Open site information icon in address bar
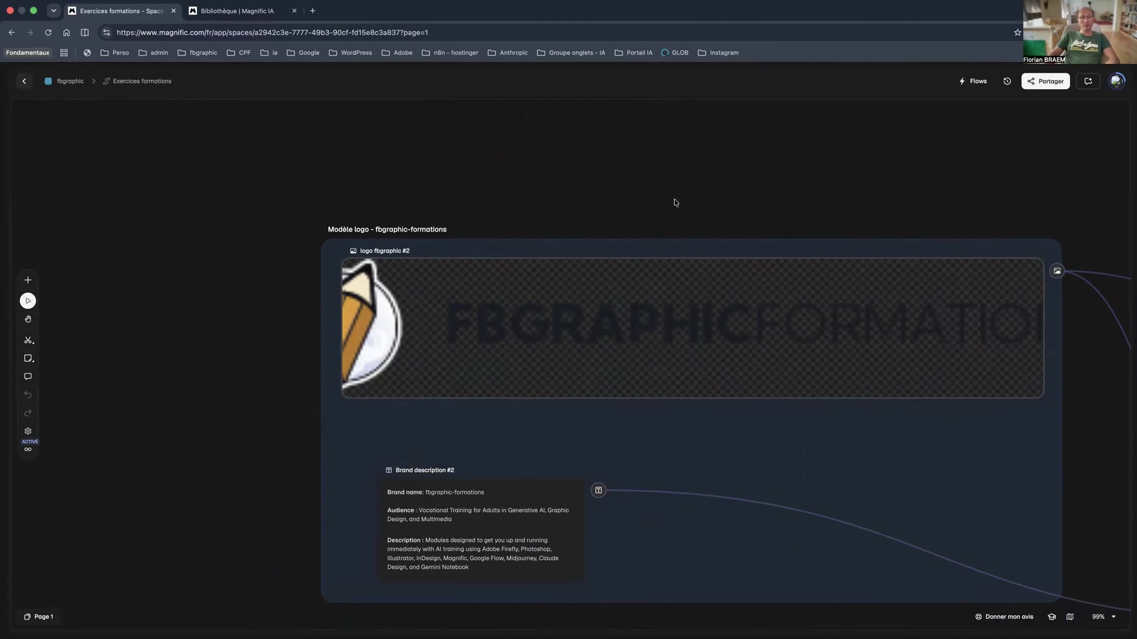The image size is (1137, 639). coord(106,32)
